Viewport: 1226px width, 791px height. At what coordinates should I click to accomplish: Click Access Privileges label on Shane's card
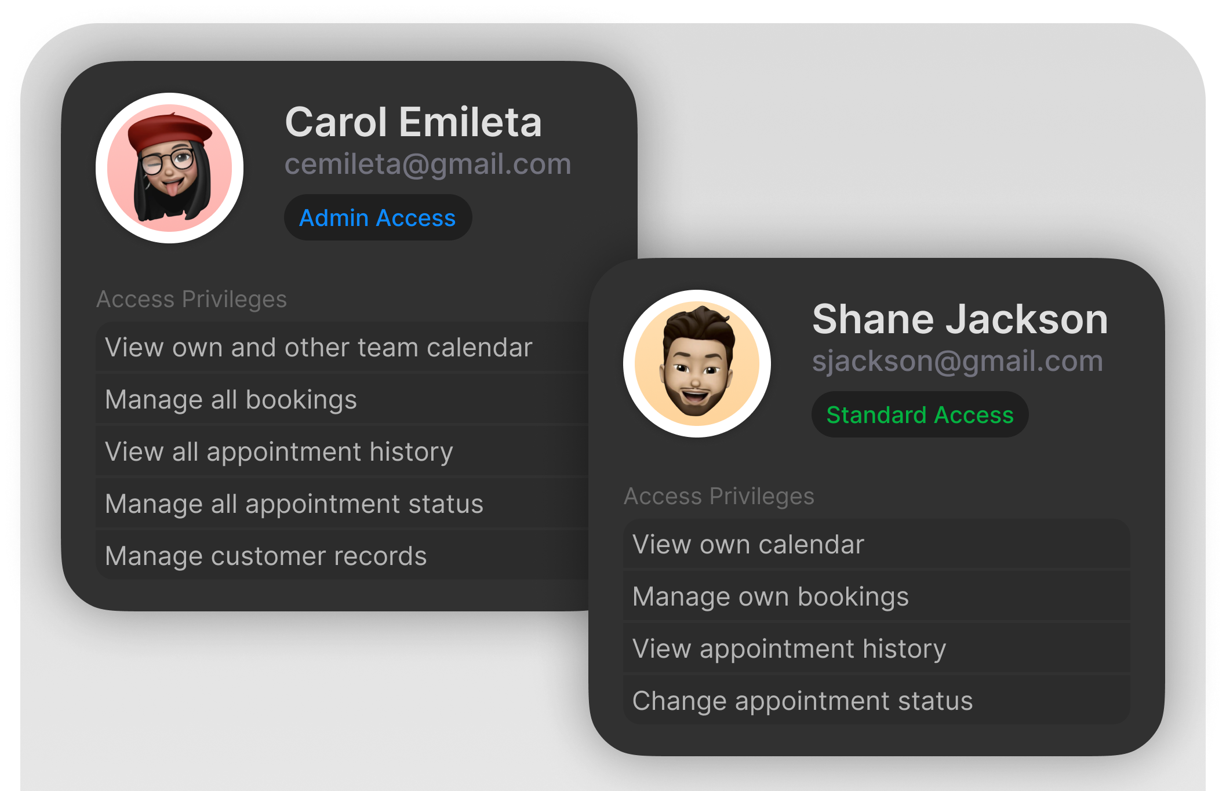point(719,497)
